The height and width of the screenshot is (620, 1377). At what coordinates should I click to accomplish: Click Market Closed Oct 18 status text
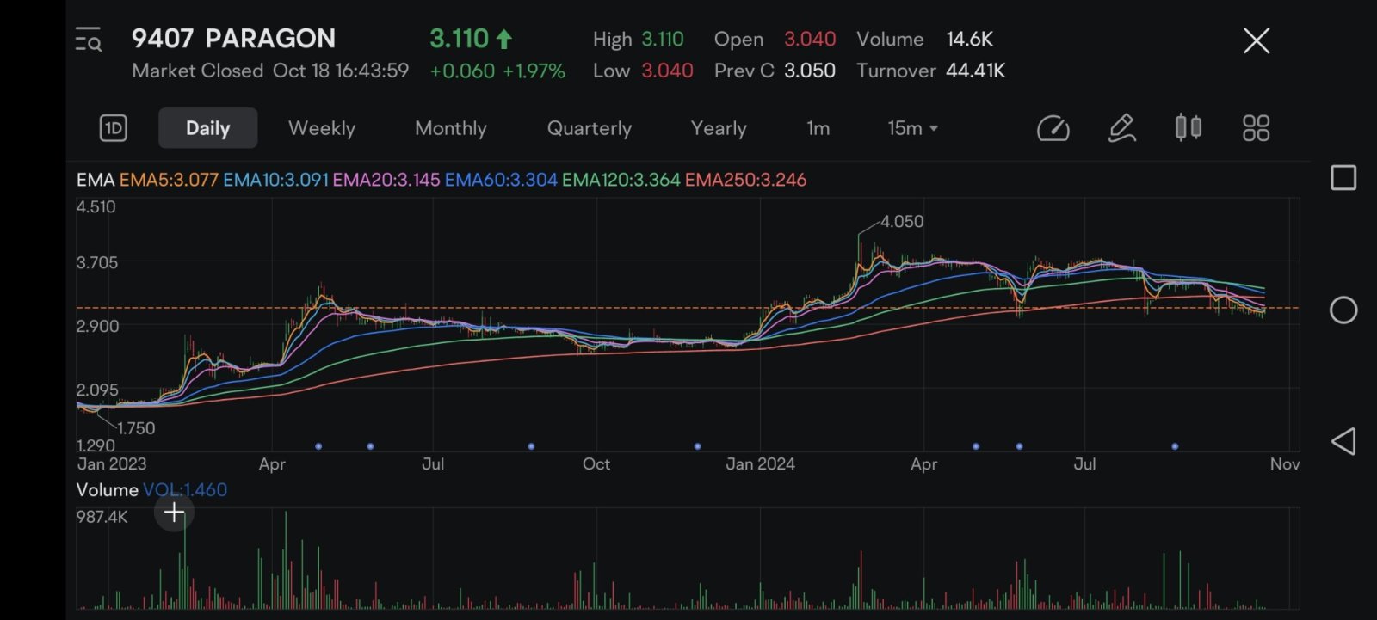tap(270, 71)
